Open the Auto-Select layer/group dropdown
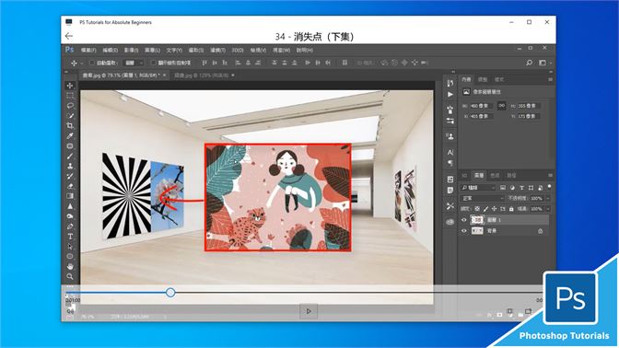 click(x=134, y=63)
